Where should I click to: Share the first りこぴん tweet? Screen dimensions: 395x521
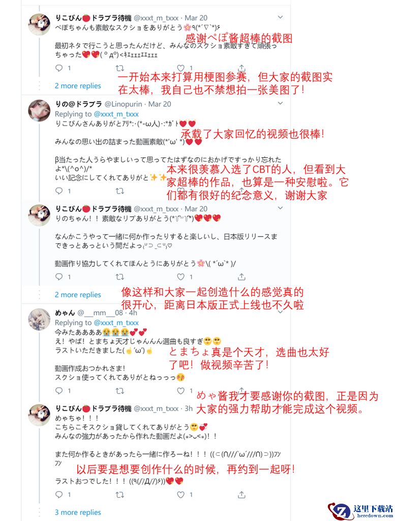click(241, 68)
